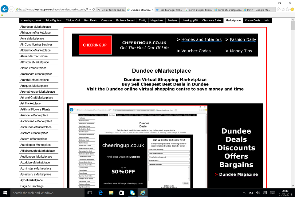The image size is (295, 197).
Task: Open the Best Deals menu item
Action: [x=90, y=20]
